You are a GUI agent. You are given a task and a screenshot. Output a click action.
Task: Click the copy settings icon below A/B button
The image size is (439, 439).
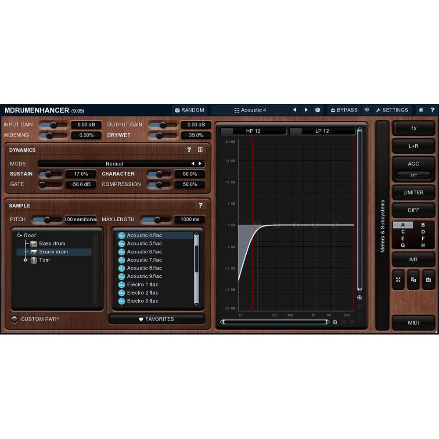413,280
